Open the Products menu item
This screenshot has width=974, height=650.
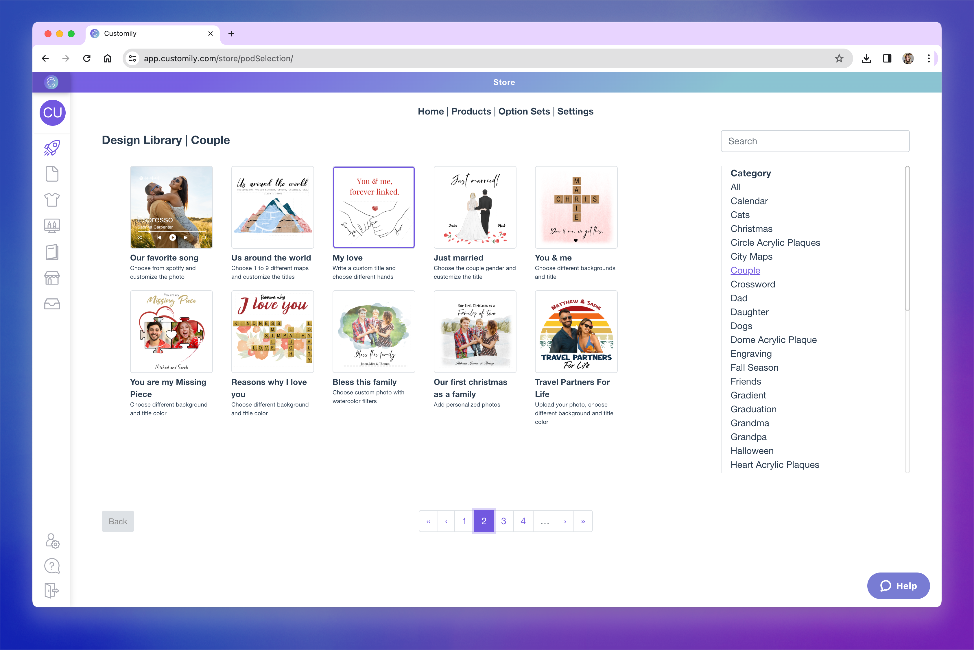[x=471, y=112]
